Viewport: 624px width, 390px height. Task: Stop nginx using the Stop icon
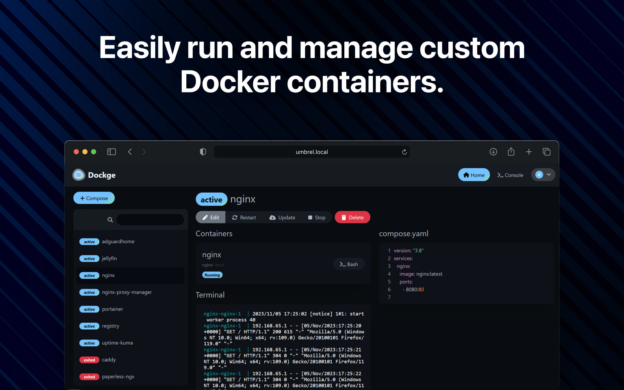[x=310, y=217]
